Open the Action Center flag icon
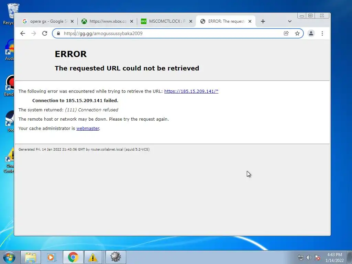352x264 pixels. click(x=317, y=257)
